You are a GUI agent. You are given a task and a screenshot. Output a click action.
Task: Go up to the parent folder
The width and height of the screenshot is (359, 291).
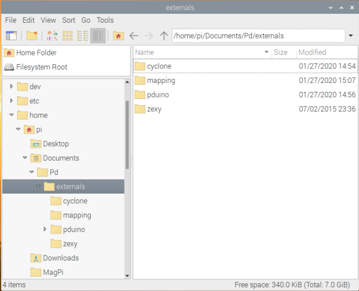click(x=163, y=35)
